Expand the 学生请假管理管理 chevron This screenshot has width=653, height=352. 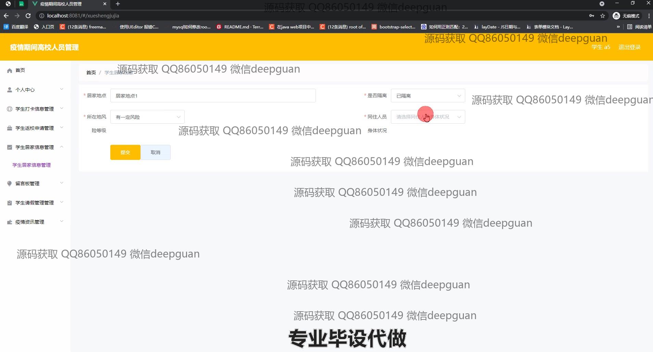pos(62,202)
